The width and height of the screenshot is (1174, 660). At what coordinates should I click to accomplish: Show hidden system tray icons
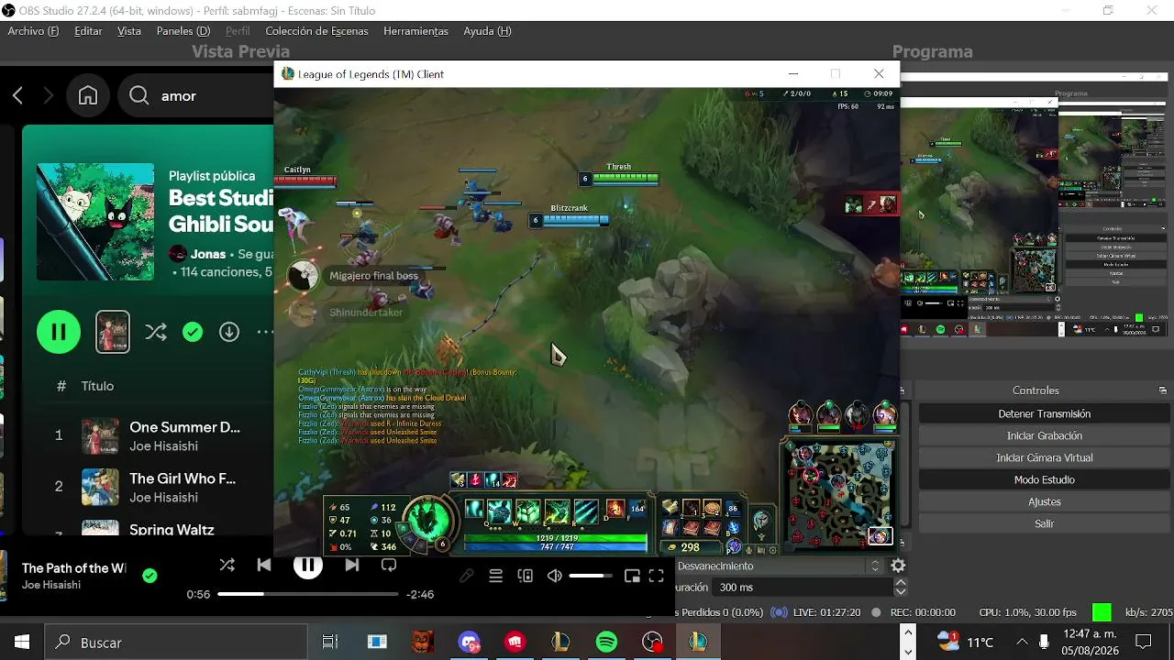[x=1022, y=643]
